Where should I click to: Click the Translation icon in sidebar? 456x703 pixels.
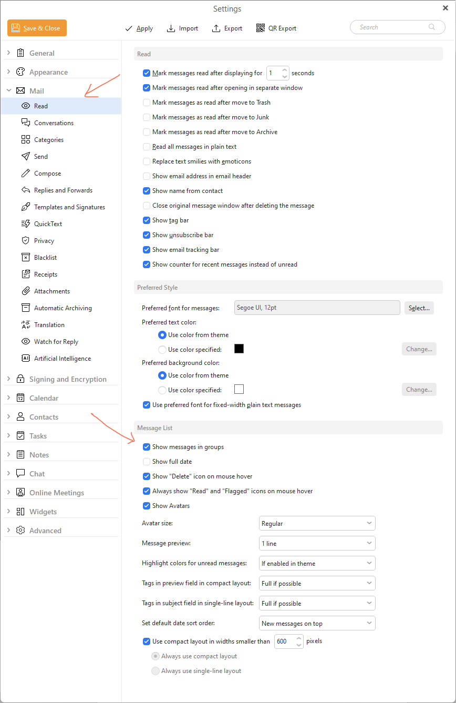tap(25, 325)
